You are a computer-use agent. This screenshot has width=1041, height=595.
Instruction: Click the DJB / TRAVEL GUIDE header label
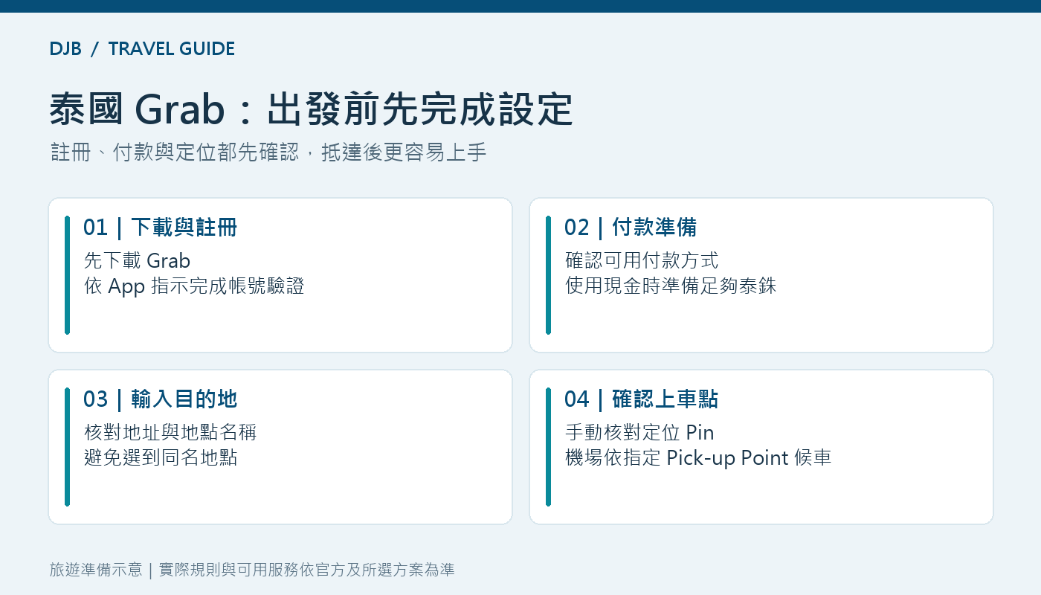(142, 49)
